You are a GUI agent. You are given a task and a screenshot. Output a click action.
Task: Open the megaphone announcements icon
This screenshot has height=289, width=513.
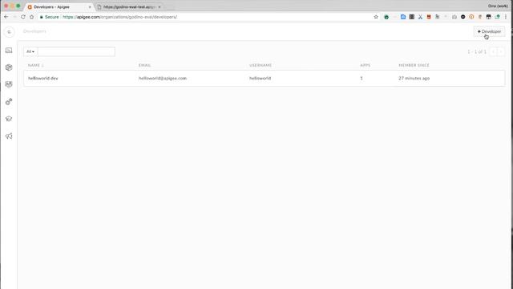[9, 136]
